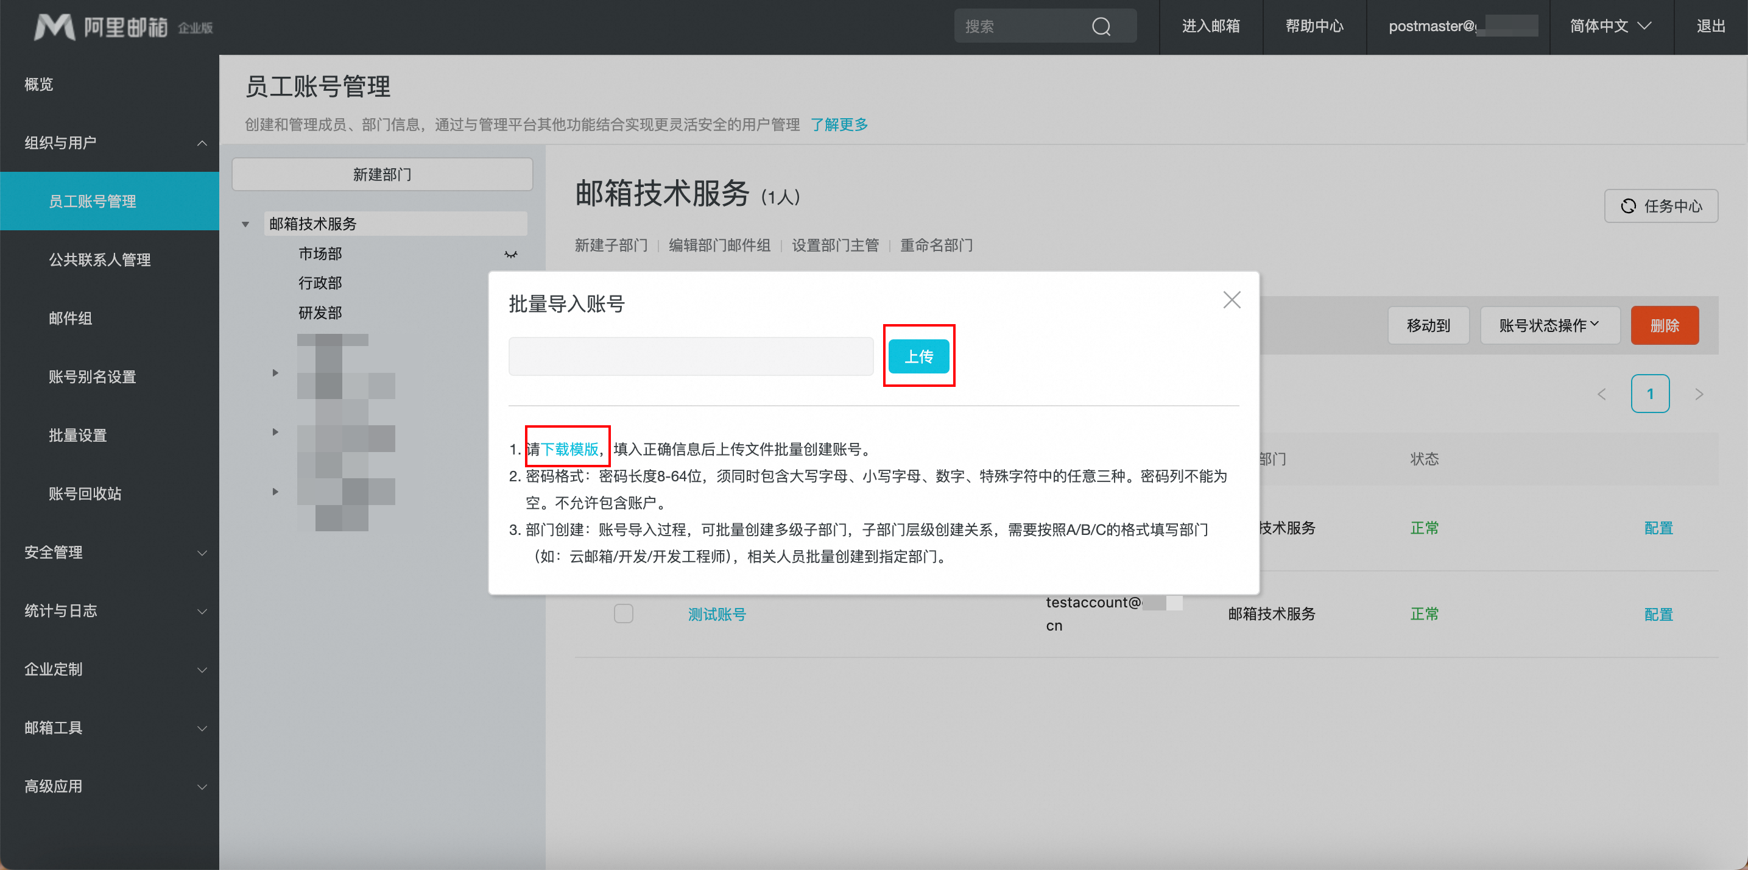Screen dimensions: 1748x870
Task: Go to previous page arrow
Action: coord(1601,394)
